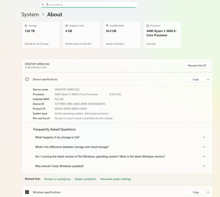The height and width of the screenshot is (197, 220).
Task: Go back to System breadcrumb
Action: coord(30,14)
